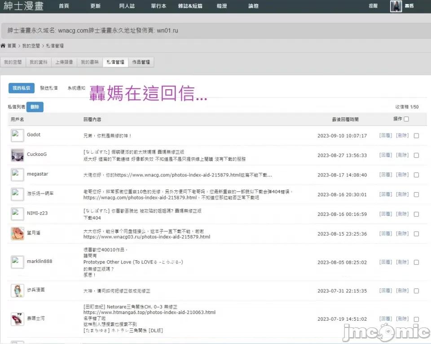Toggle the select-all 操作 checkbox
The image size is (431, 344).
click(406, 119)
